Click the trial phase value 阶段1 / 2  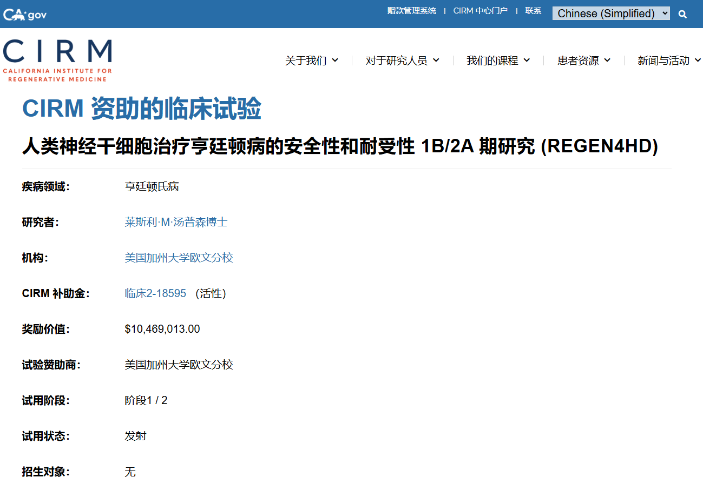(146, 400)
